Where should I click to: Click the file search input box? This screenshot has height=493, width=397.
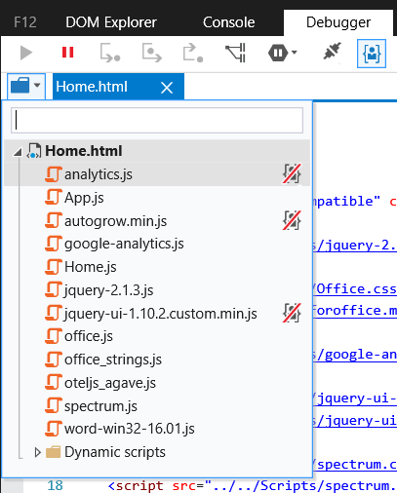157,120
